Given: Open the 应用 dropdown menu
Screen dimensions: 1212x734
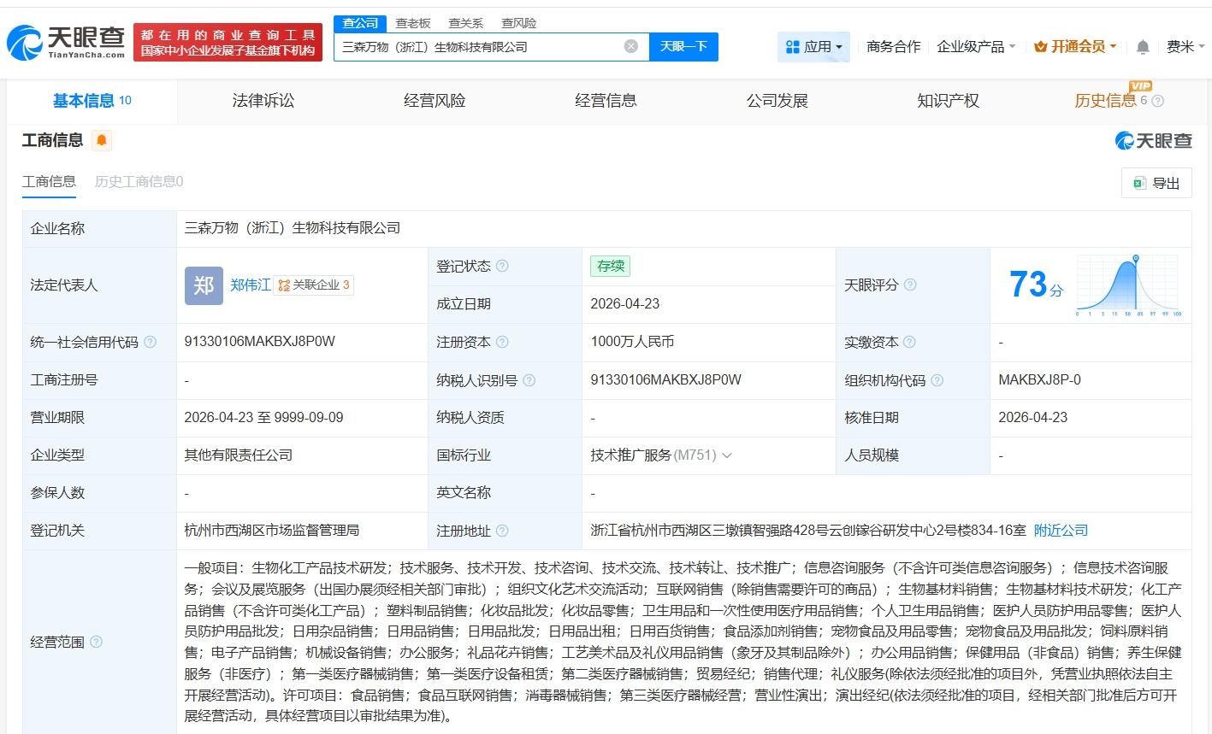Looking at the screenshot, I should 813,47.
